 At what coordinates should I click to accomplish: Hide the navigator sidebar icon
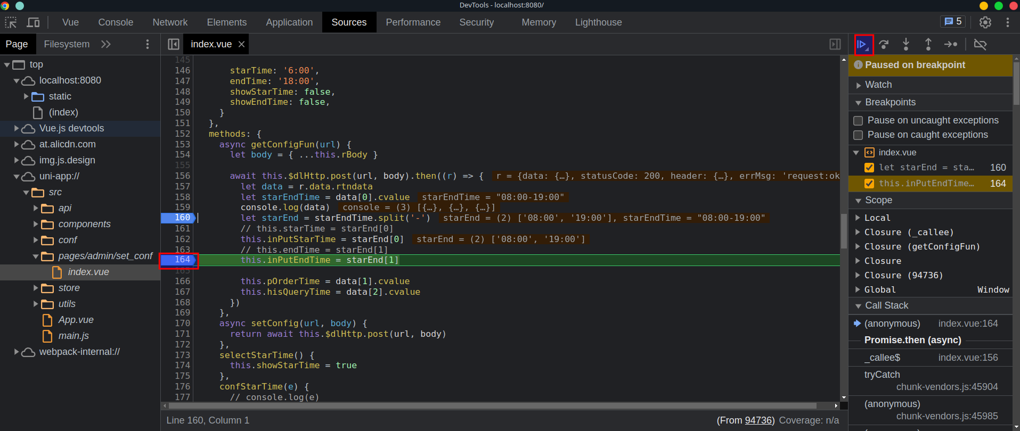174,44
